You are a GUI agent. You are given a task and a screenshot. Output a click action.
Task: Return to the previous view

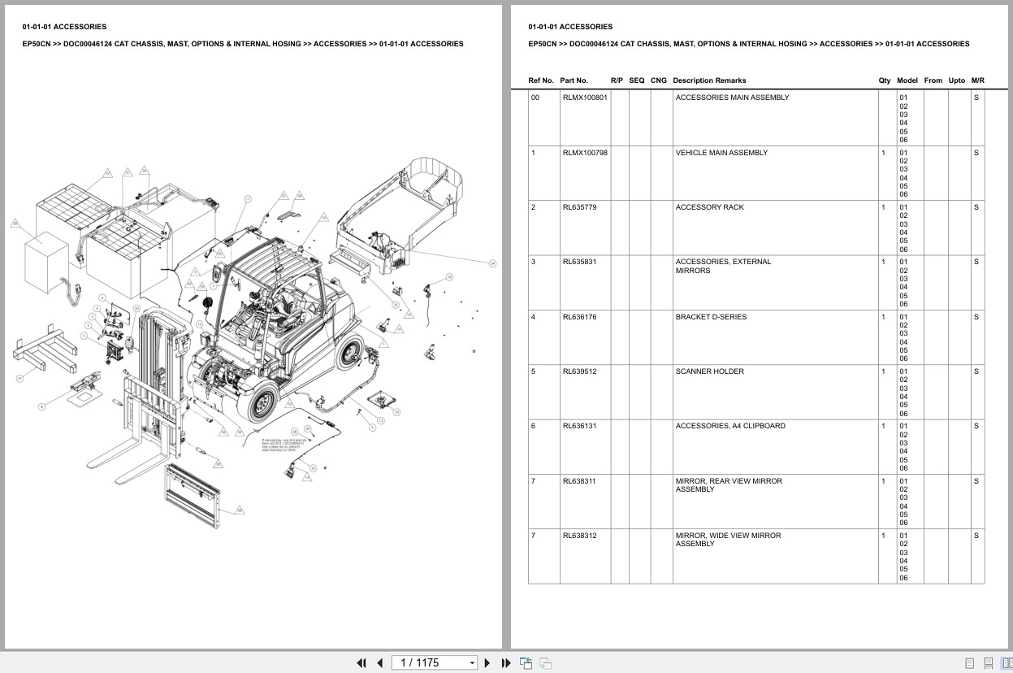[526, 663]
